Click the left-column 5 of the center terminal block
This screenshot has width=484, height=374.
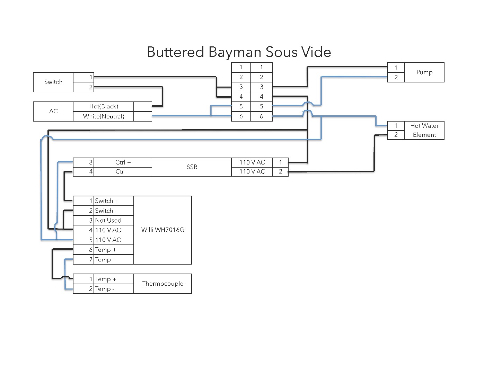241,106
